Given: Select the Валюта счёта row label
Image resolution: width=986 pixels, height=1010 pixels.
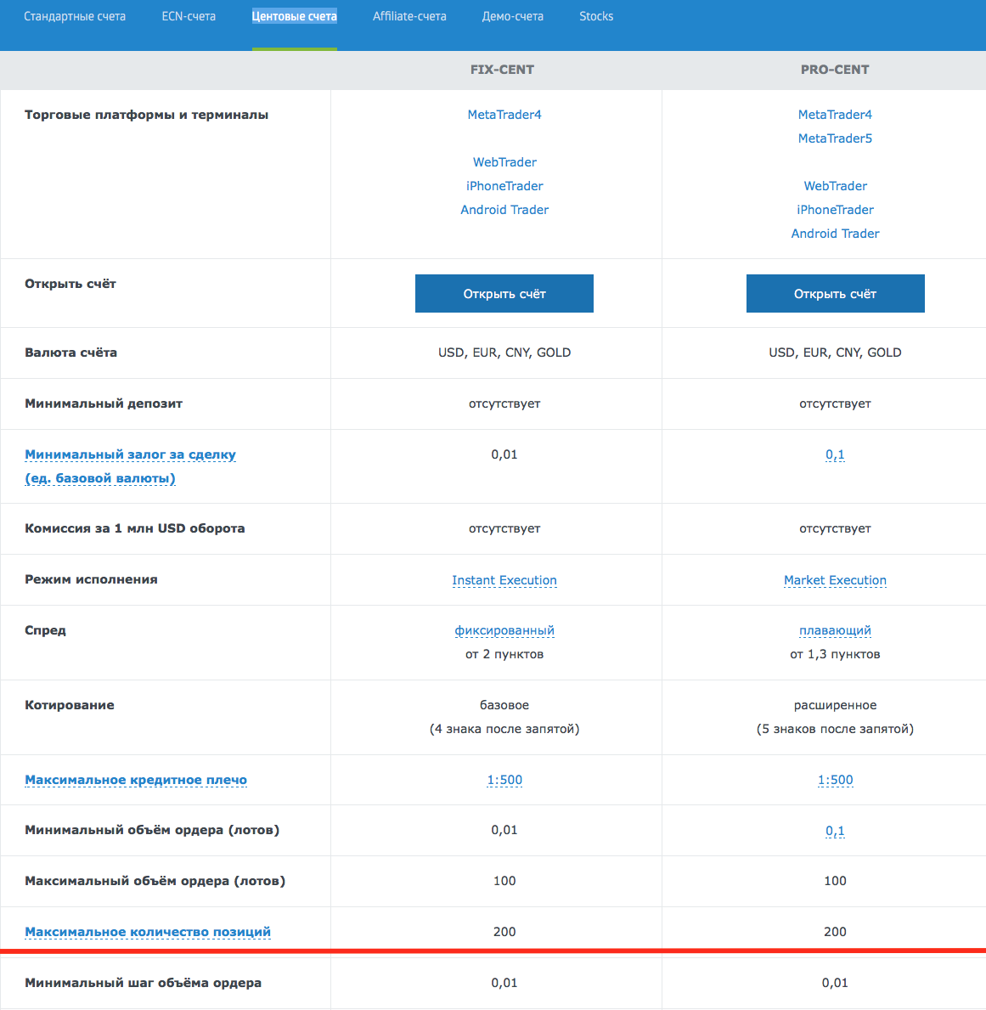Looking at the screenshot, I should (70, 353).
